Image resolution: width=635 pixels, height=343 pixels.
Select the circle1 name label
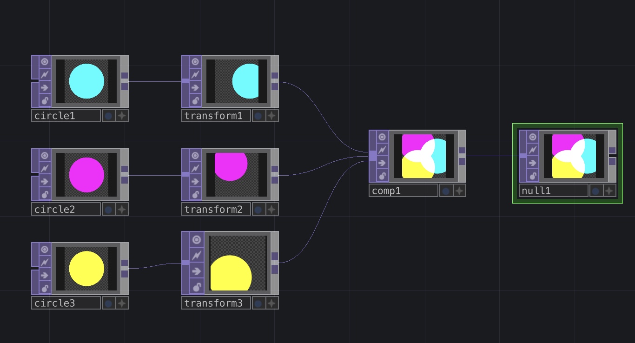pyautogui.click(x=66, y=116)
